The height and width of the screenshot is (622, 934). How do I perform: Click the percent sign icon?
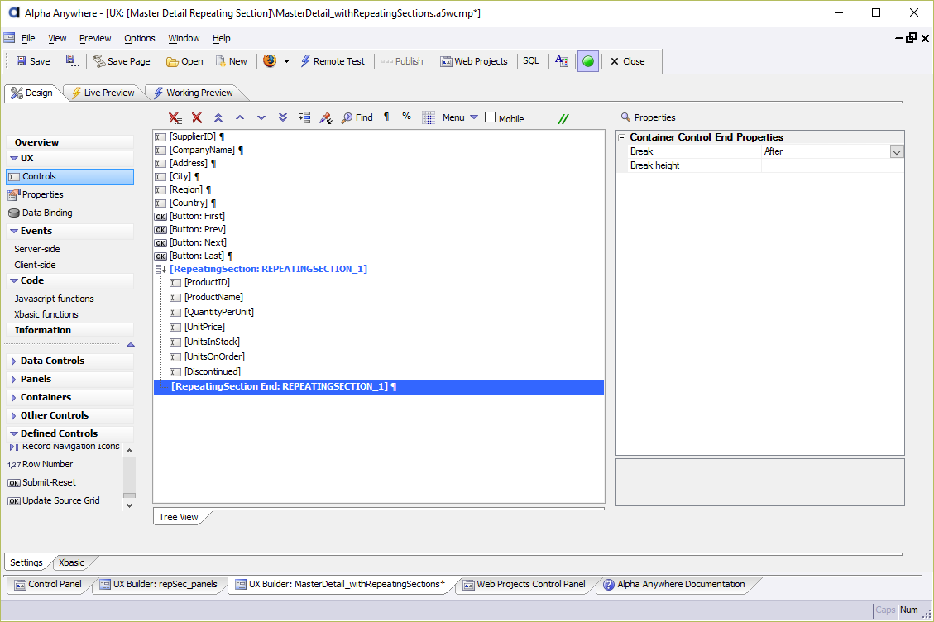[406, 117]
